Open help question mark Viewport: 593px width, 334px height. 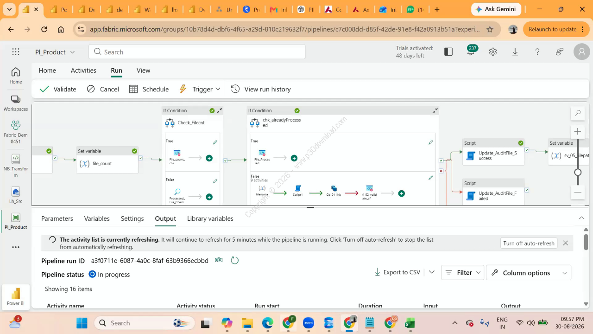pos(537,52)
